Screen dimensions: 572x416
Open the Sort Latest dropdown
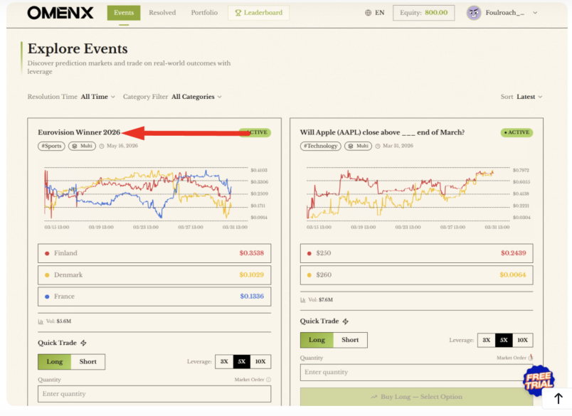[529, 97]
